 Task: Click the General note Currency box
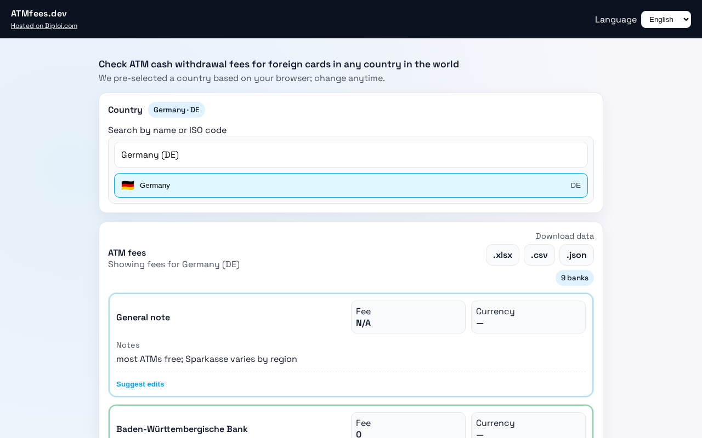(528, 317)
